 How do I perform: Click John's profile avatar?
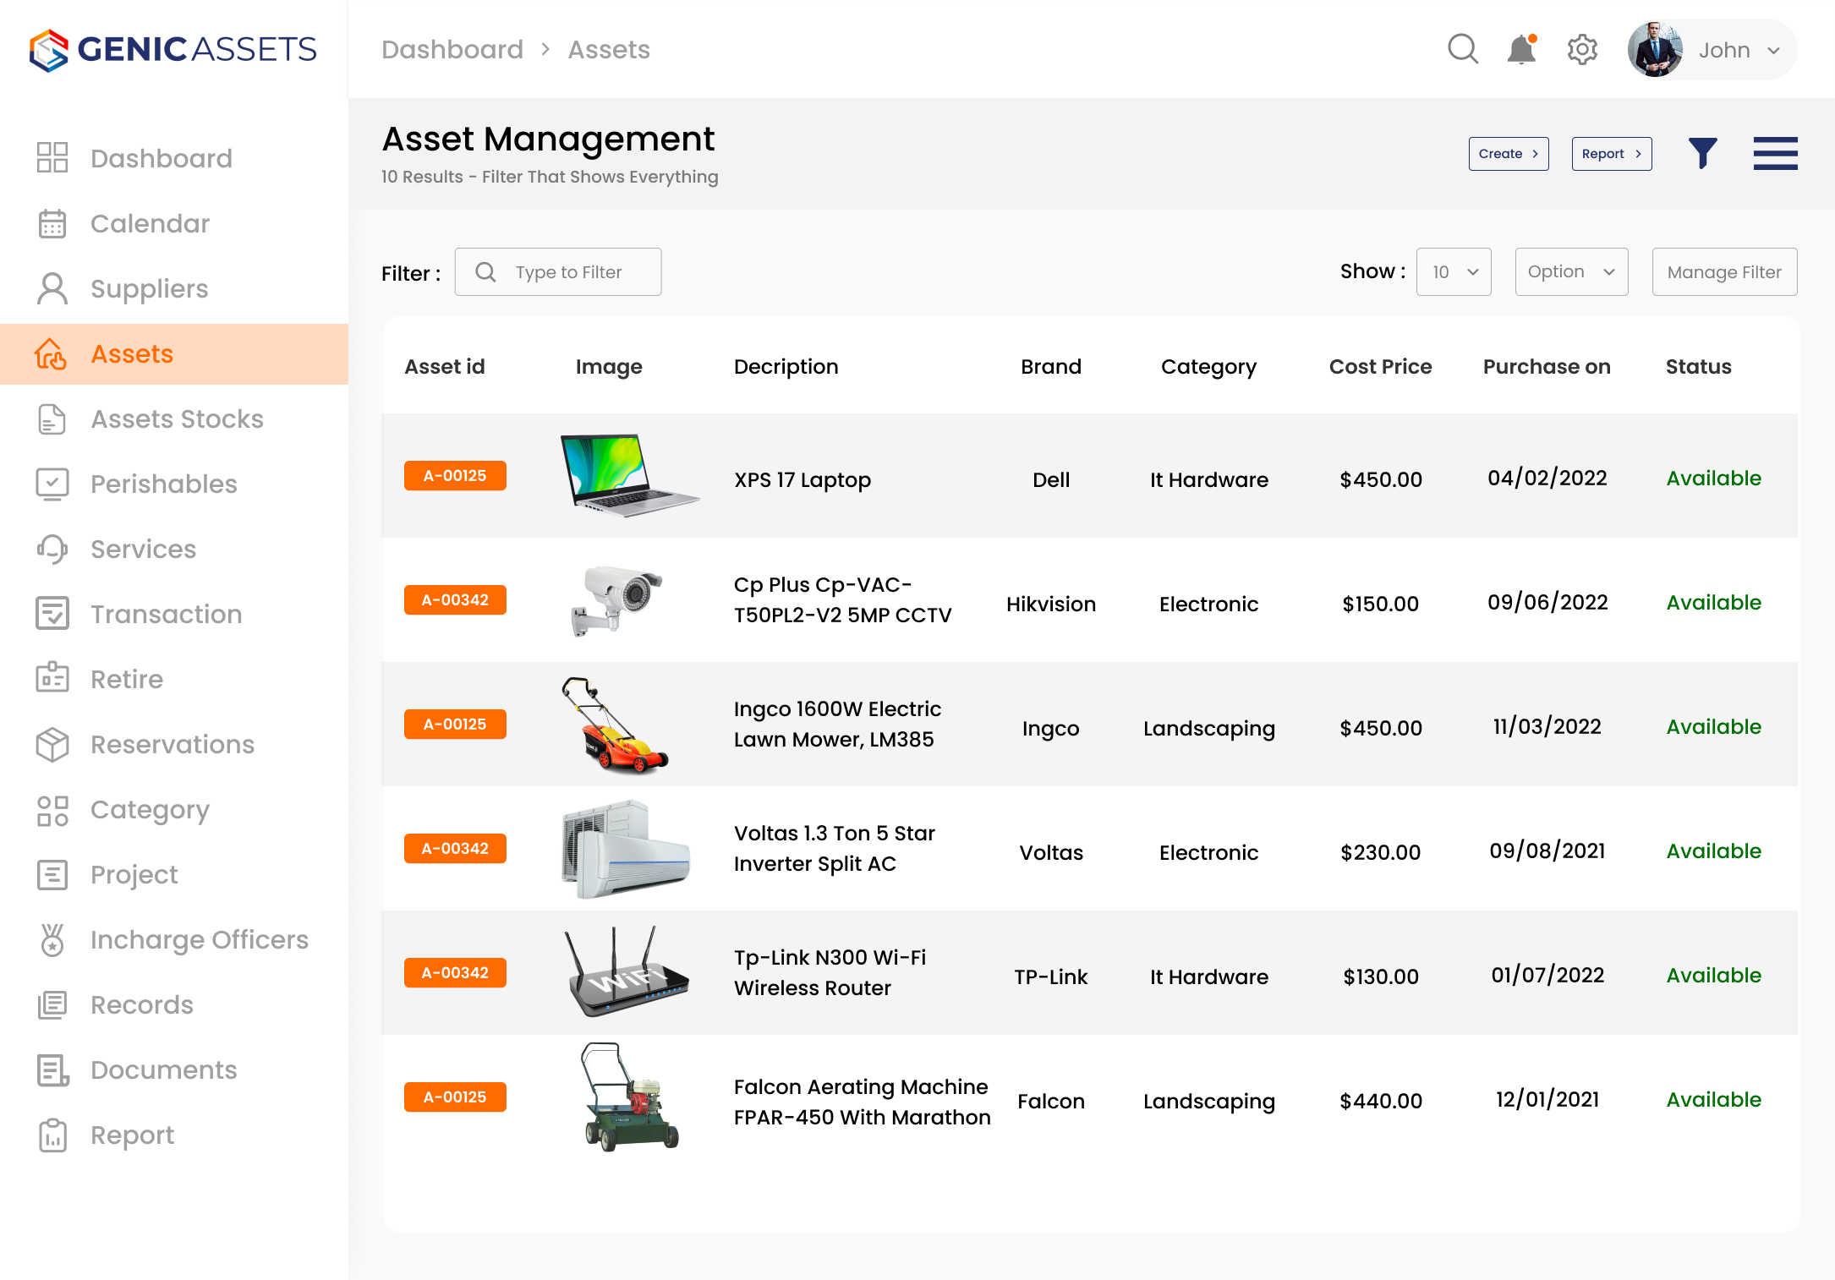click(x=1655, y=50)
